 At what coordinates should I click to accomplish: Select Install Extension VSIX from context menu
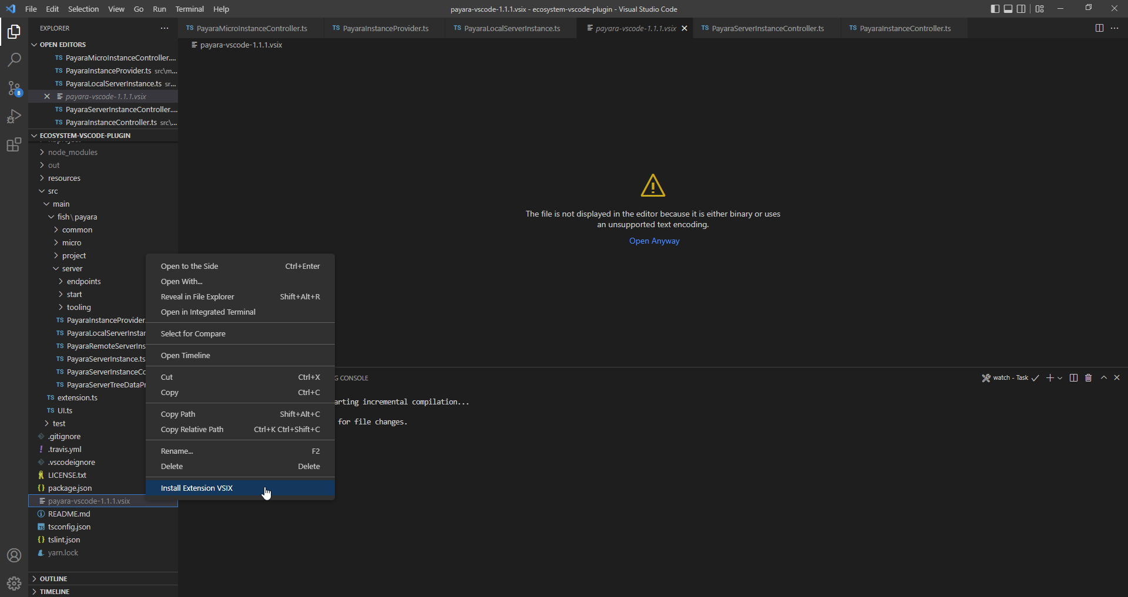click(197, 488)
